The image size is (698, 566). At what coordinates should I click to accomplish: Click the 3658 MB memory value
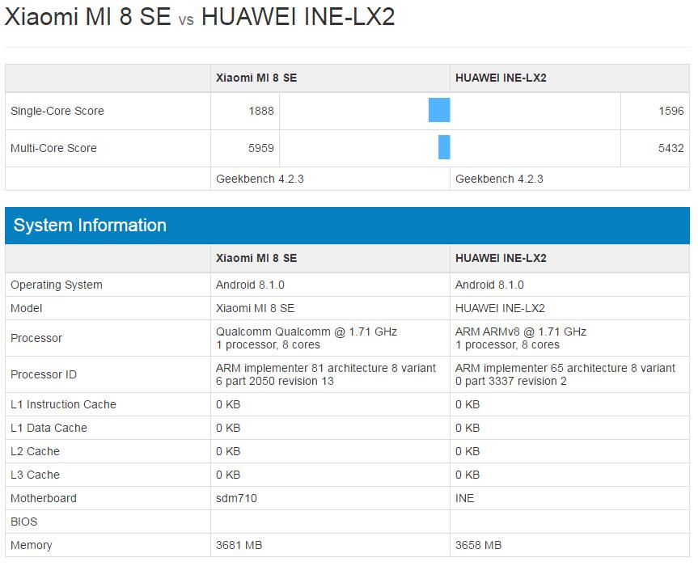479,546
